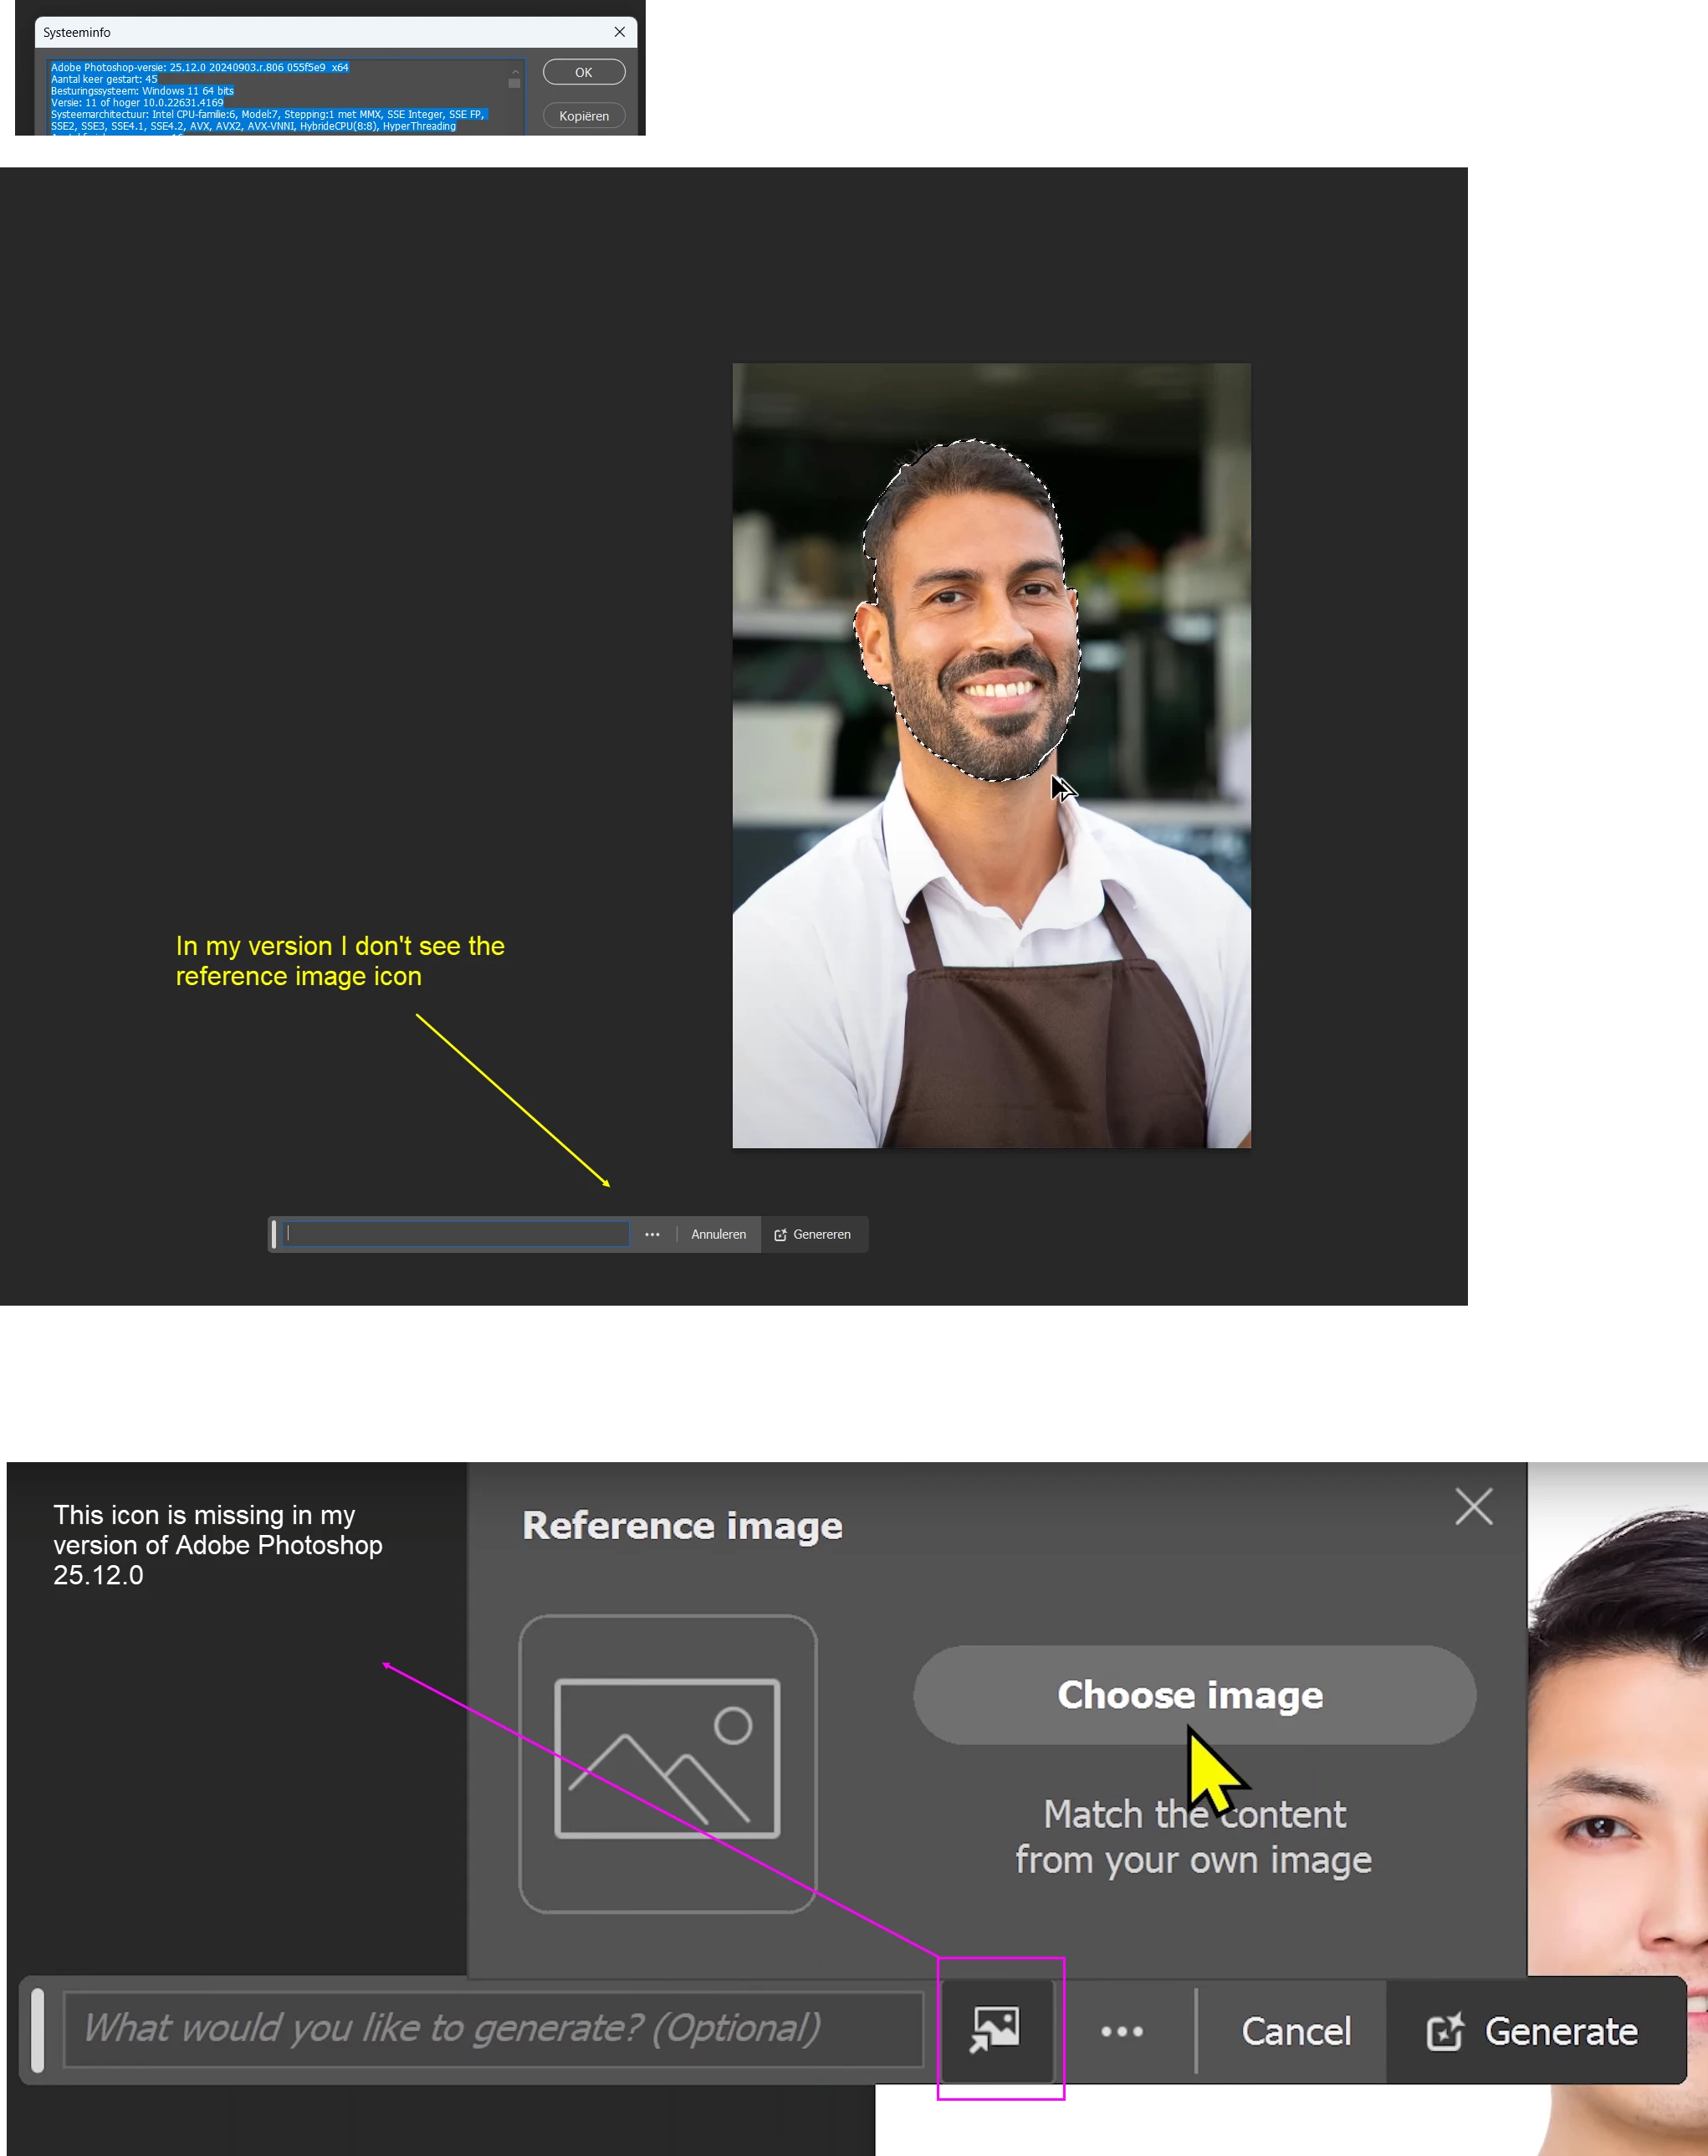This screenshot has width=1708, height=2156.
Task: Open more options next to Annuleren
Action: click(652, 1235)
